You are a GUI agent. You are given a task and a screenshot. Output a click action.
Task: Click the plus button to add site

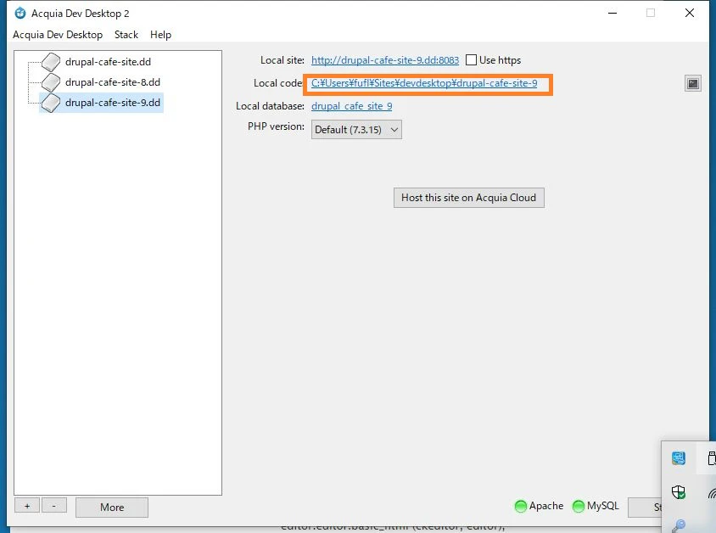27,506
